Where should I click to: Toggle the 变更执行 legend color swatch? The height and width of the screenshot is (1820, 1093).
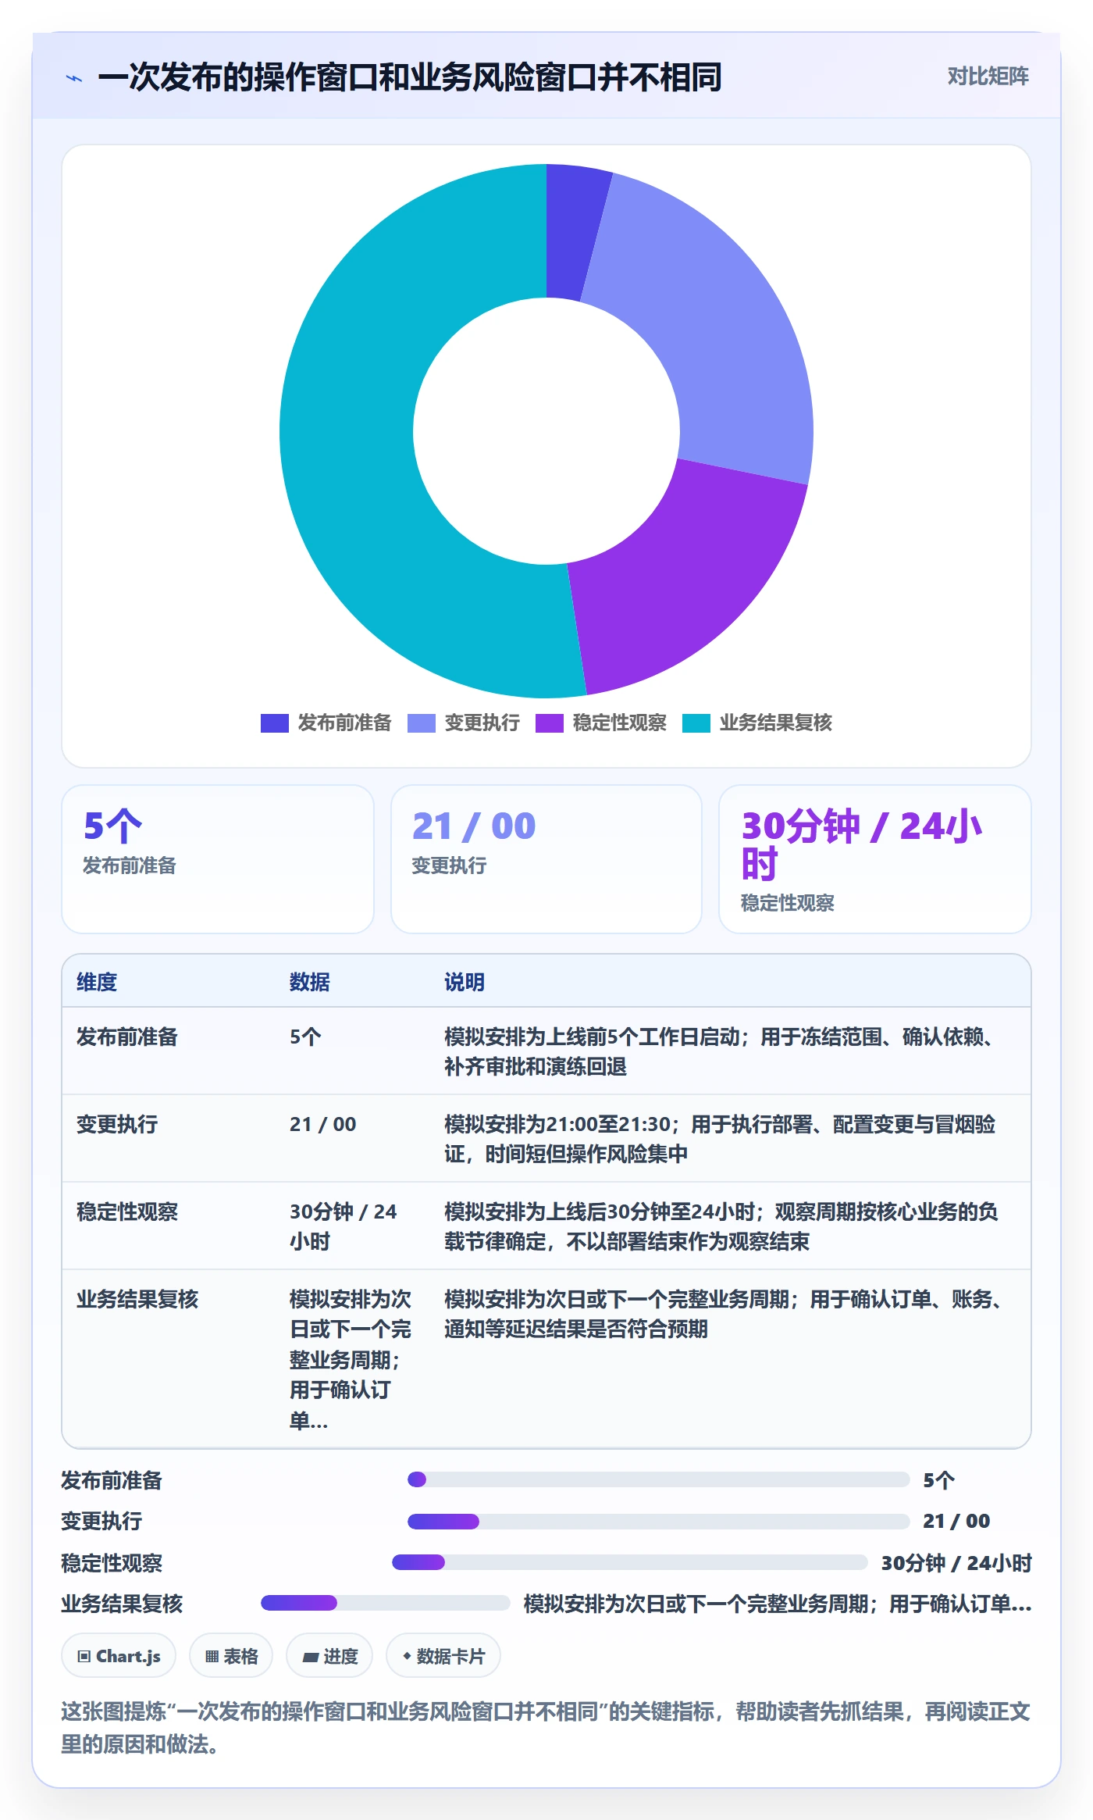[421, 723]
